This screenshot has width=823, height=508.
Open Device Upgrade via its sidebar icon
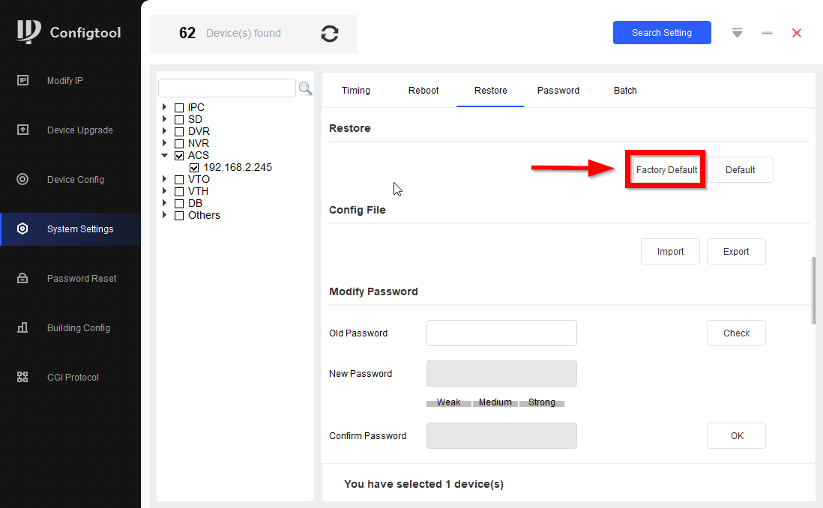pos(22,130)
